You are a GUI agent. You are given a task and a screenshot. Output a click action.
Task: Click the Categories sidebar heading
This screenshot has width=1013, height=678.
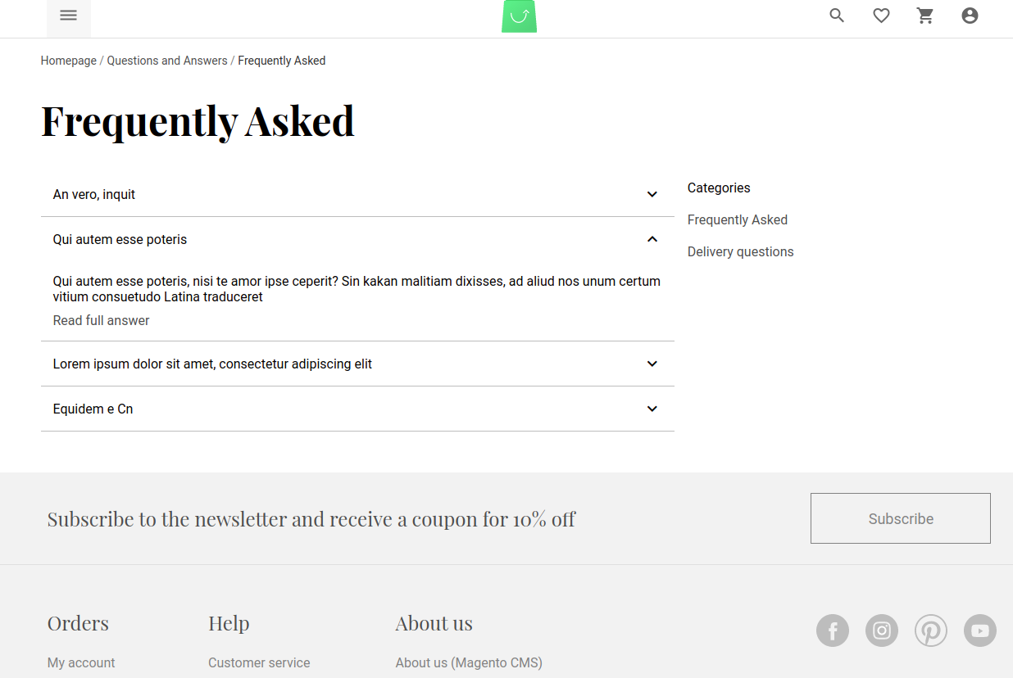719,188
